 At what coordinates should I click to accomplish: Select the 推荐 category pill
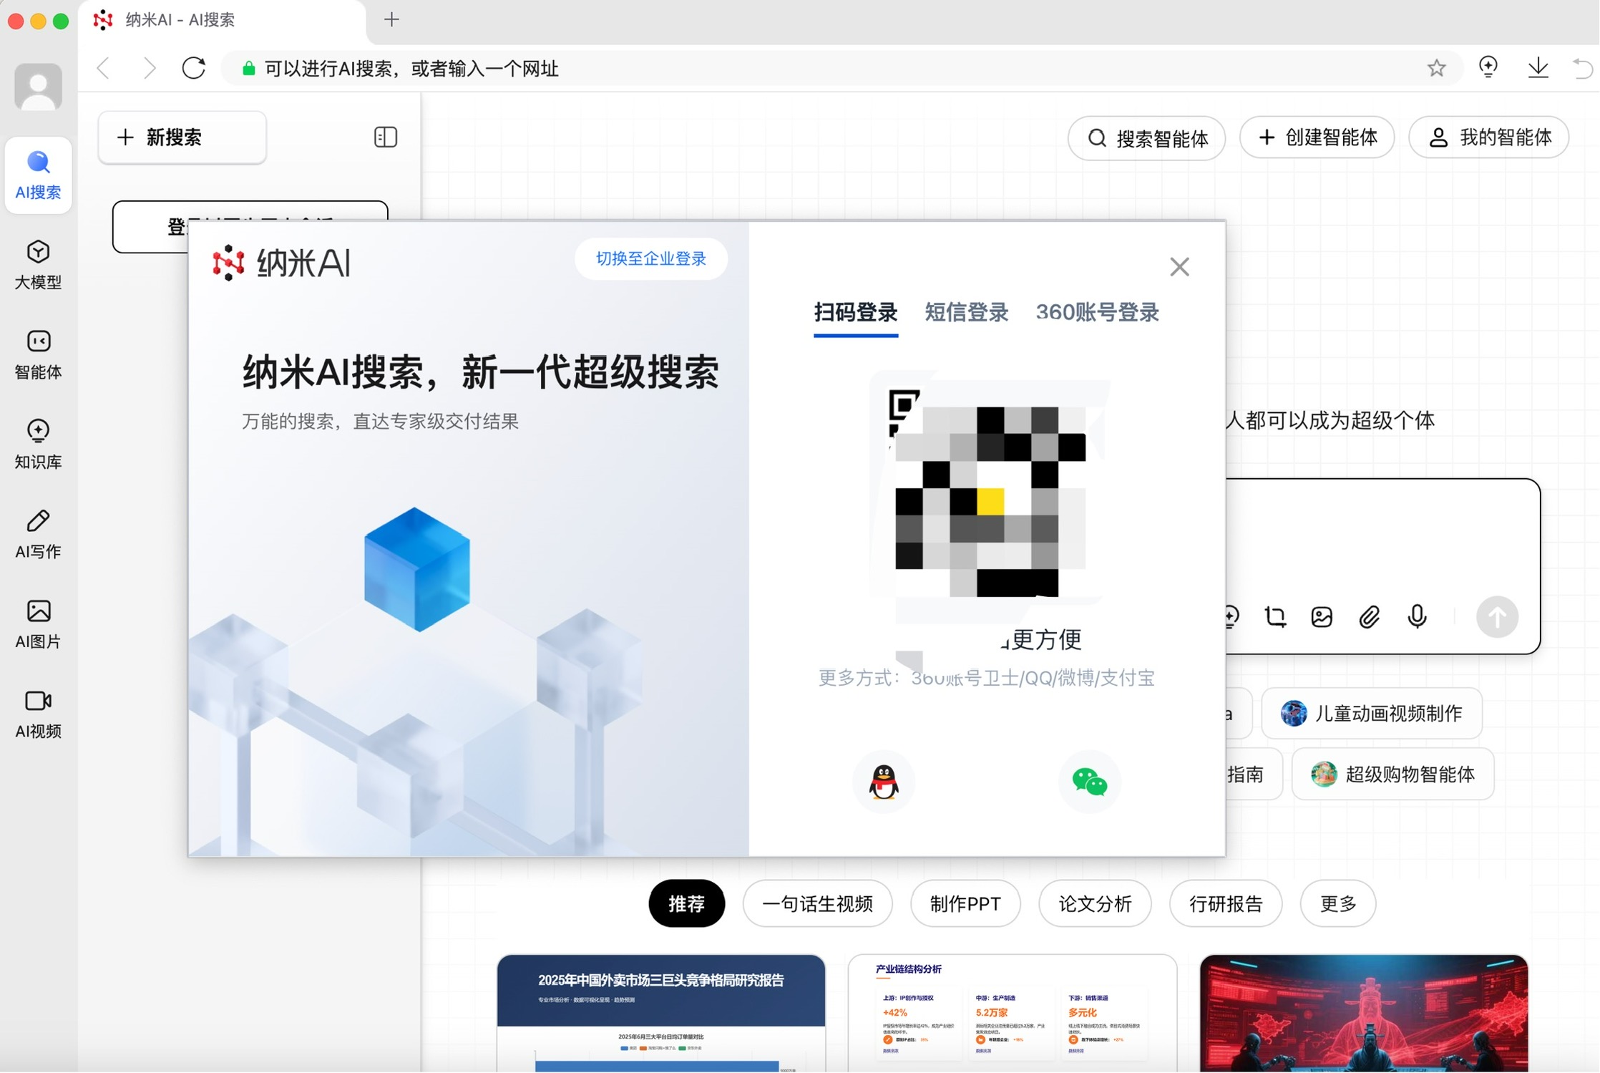coord(686,903)
